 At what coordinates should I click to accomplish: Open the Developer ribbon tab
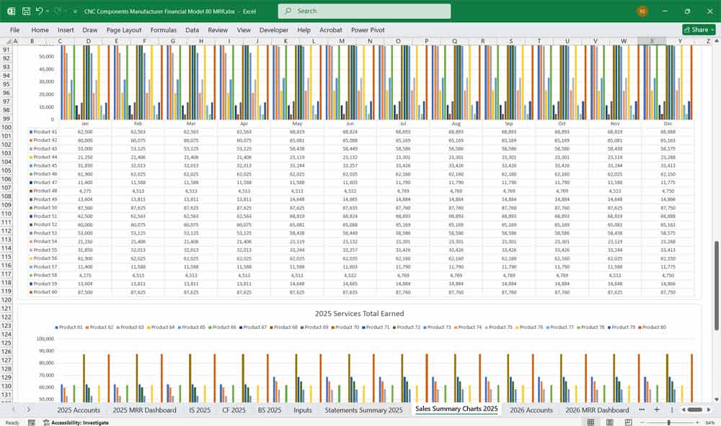(273, 30)
